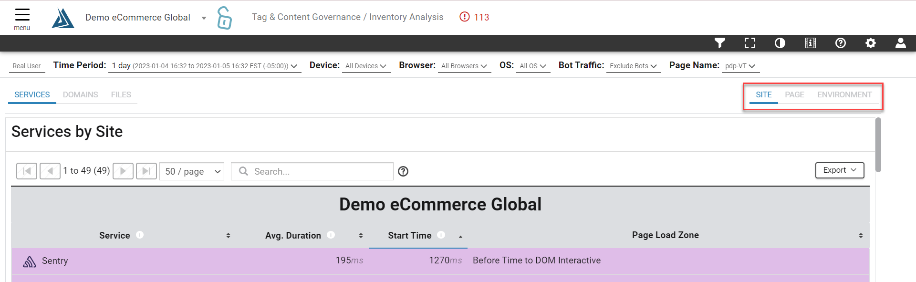
Task: Switch to the DOMAINS tab
Action: (x=81, y=94)
